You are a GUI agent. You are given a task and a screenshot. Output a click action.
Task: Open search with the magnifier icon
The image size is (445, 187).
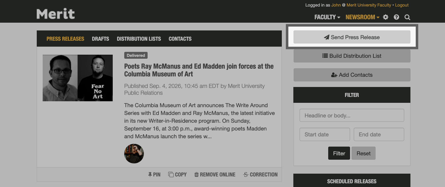(407, 17)
